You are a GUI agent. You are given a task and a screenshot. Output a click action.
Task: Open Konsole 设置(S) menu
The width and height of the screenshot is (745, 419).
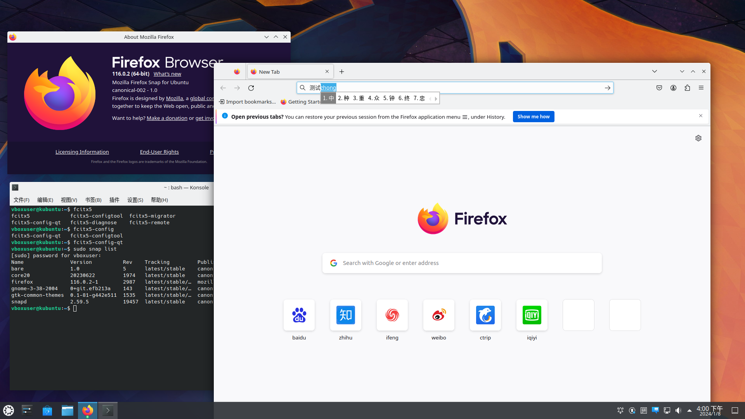pos(135,200)
